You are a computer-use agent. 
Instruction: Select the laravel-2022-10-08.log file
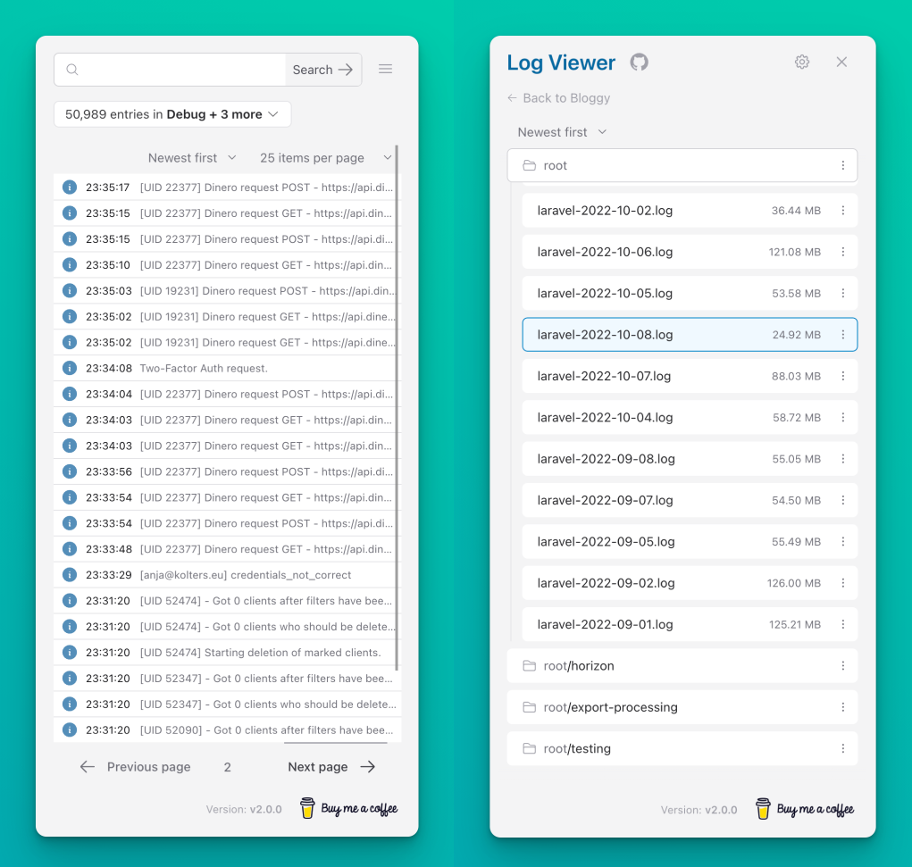pos(625,334)
